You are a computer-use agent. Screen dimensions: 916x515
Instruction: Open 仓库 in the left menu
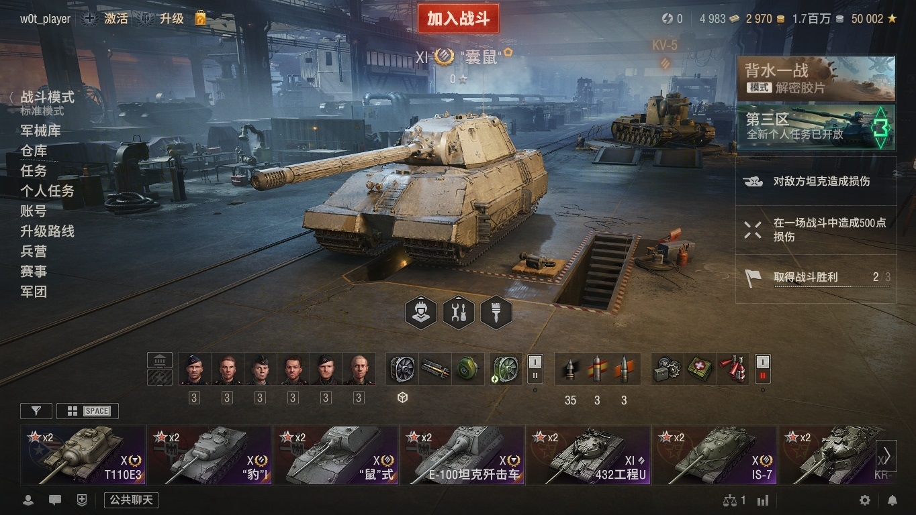point(34,151)
